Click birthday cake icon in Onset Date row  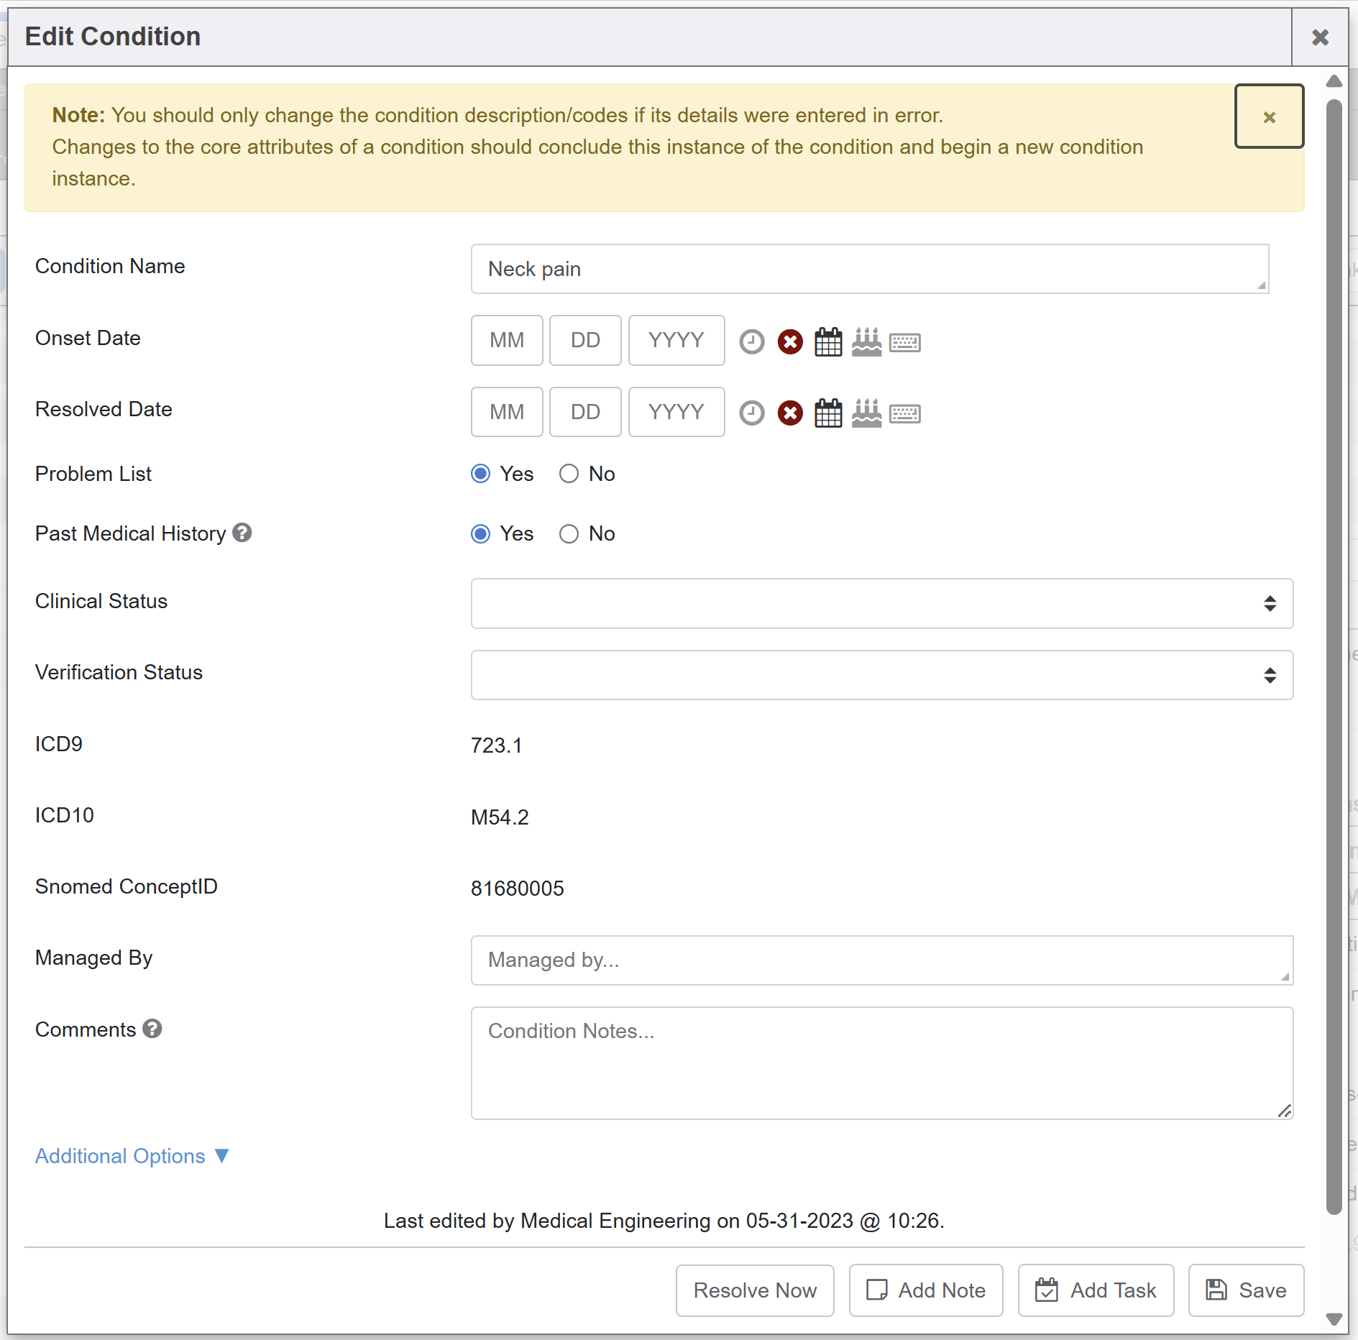click(x=866, y=341)
